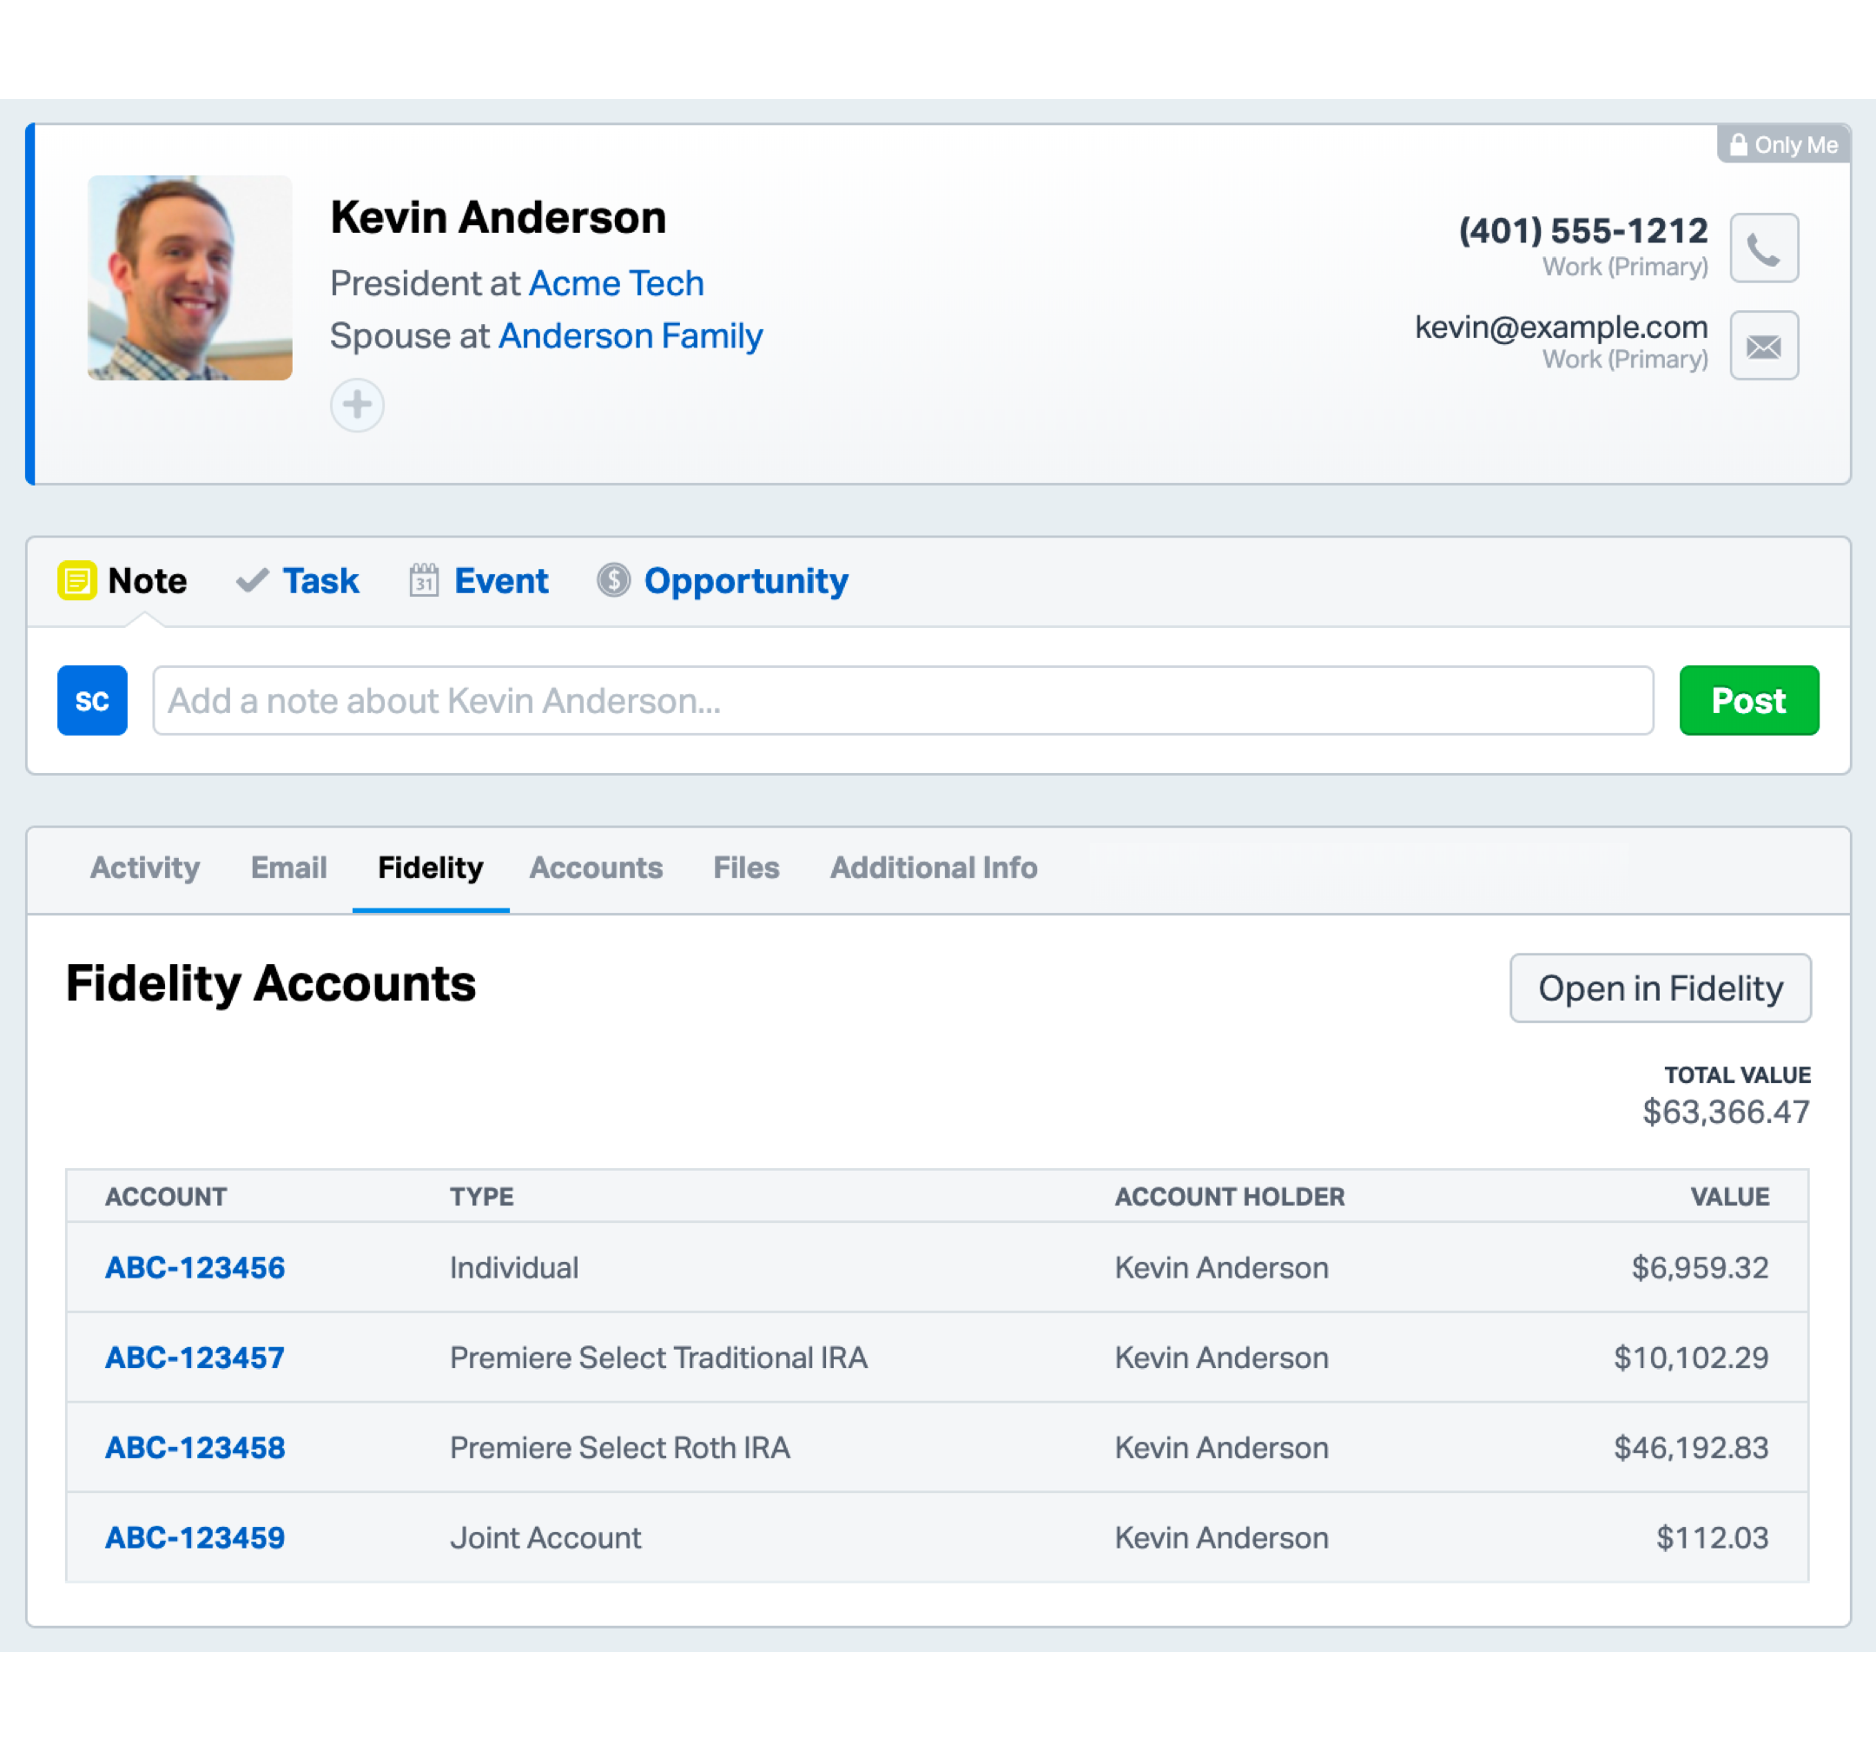
Task: Open the Activity tab
Action: (x=145, y=868)
